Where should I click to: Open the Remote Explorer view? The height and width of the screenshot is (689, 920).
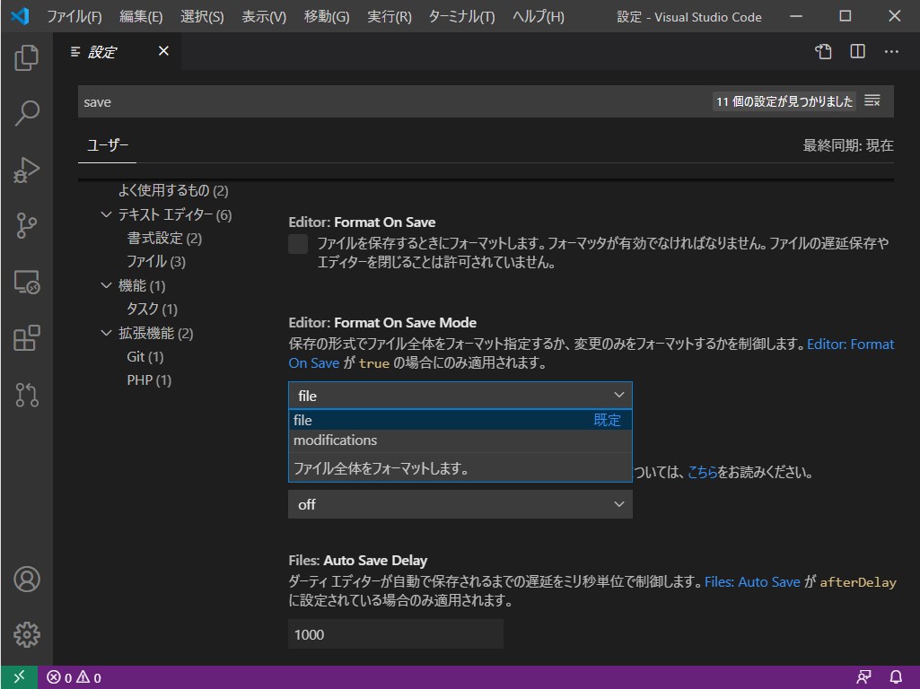tap(27, 282)
